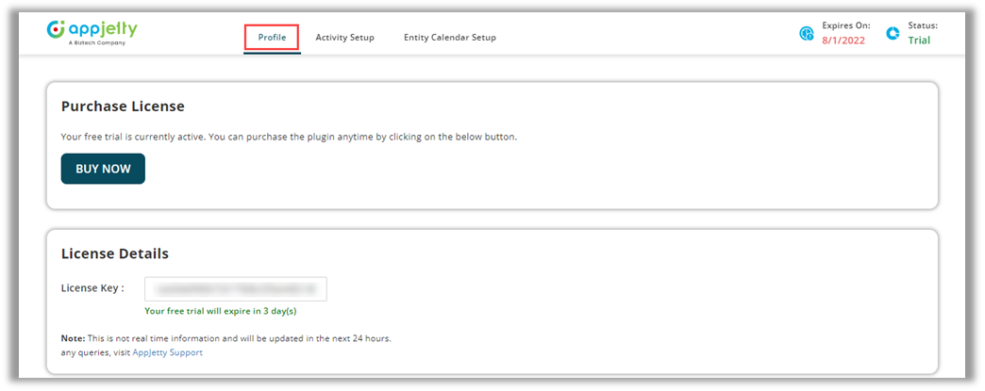Click the Note about real time information
Image resolution: width=985 pixels, height=391 pixels.
click(x=225, y=337)
